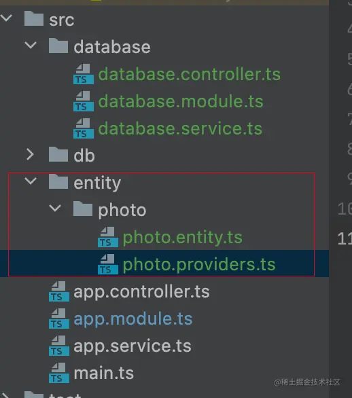Collapse the database folder chevron
The width and height of the screenshot is (352, 398).
coord(31,46)
